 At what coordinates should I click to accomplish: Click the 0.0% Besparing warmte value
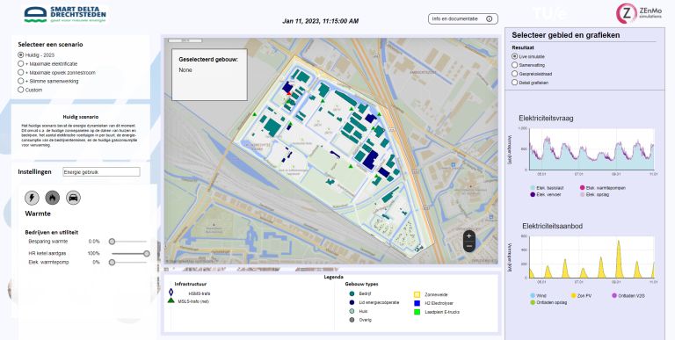(x=94, y=242)
